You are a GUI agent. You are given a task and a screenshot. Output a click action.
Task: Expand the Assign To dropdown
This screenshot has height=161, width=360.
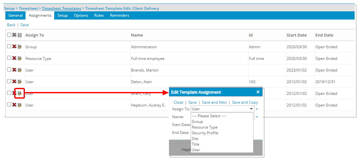pos(251,109)
